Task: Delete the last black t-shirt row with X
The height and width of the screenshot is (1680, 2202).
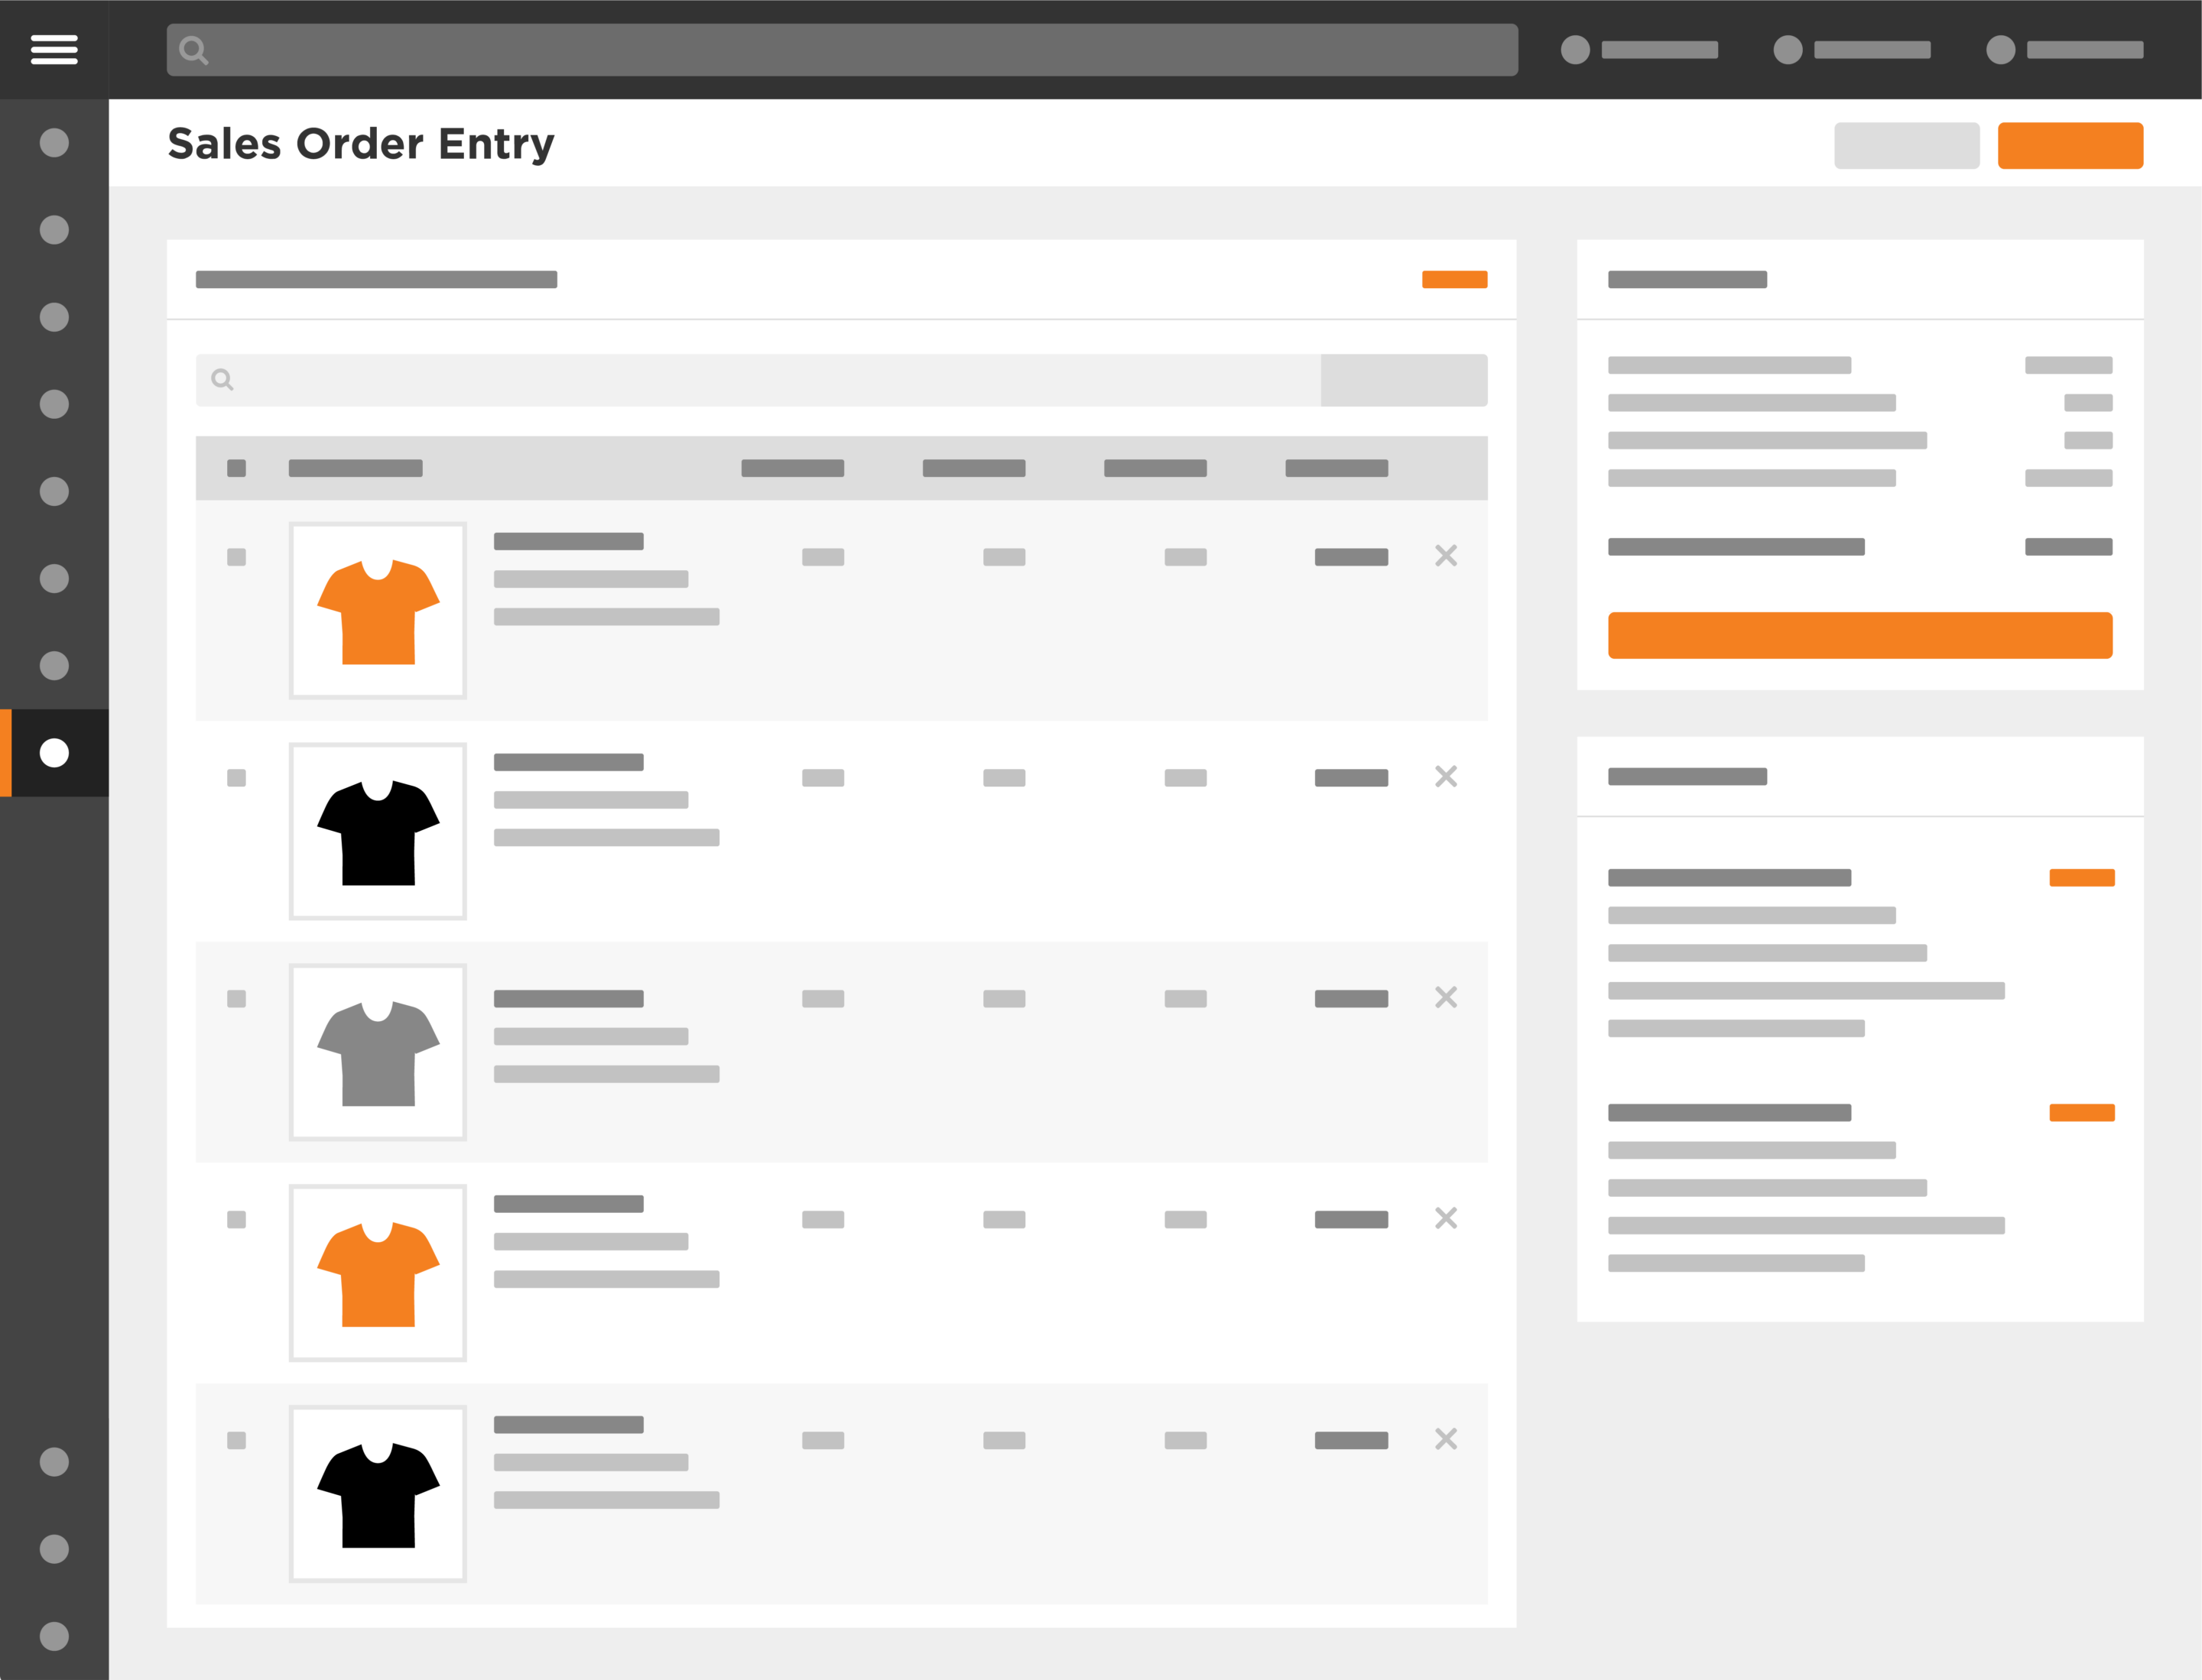Action: pos(1446,1438)
